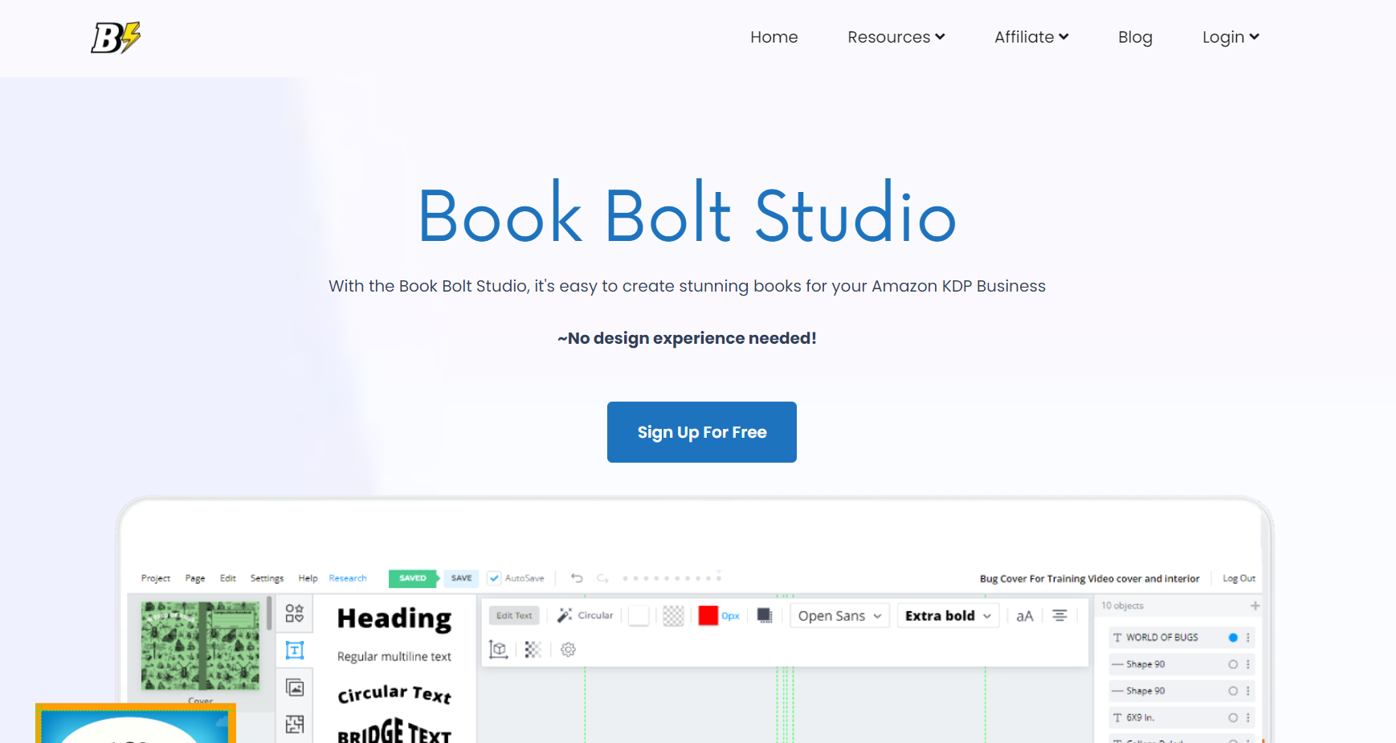Toggle the selection circle on the 6X9 In. object
The width and height of the screenshot is (1396, 743).
click(1231, 717)
